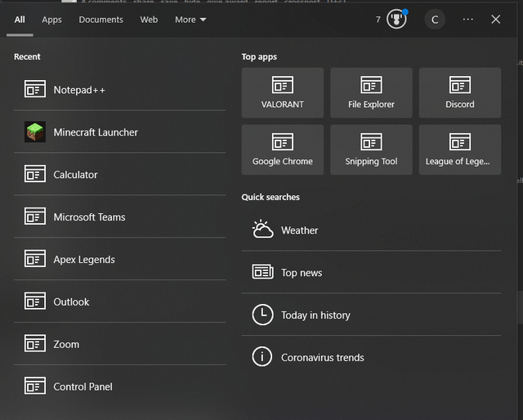Click the Top news newspaper icon
Image resolution: width=523 pixels, height=420 pixels.
point(262,271)
